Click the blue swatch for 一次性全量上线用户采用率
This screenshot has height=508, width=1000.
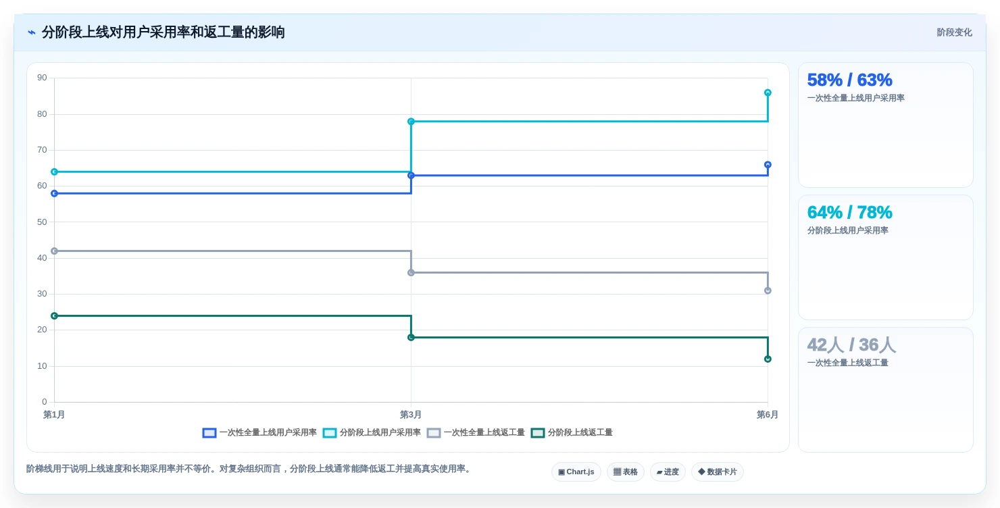[x=209, y=433]
